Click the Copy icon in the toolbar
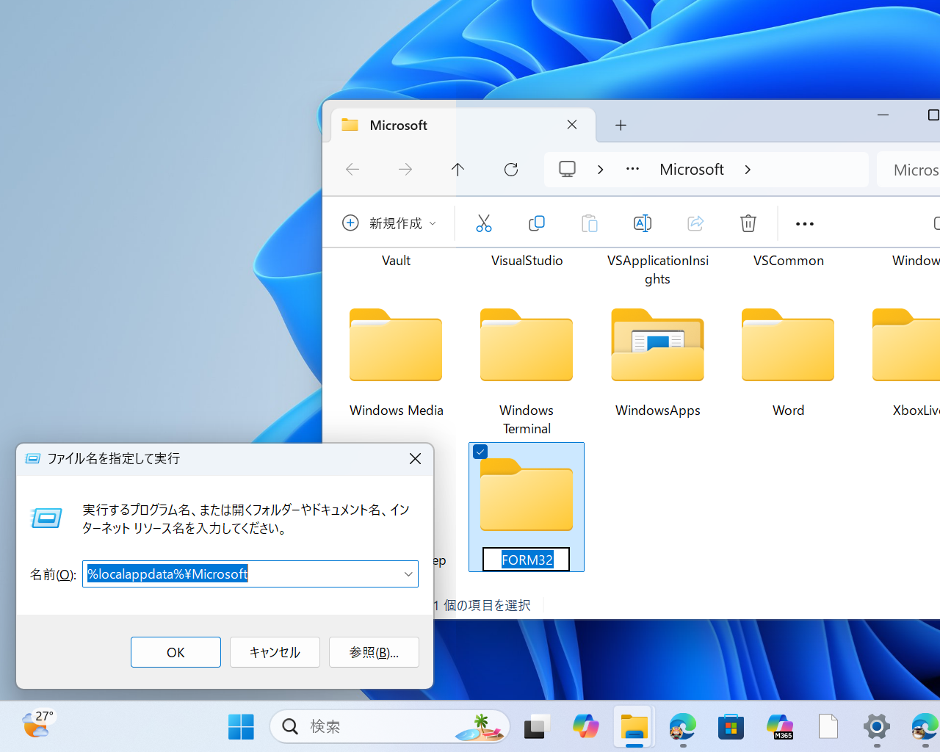The width and height of the screenshot is (940, 752). point(537,223)
